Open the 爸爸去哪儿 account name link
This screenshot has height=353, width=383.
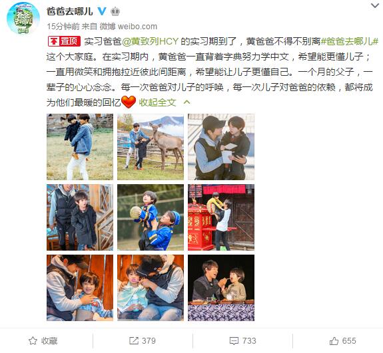click(70, 11)
